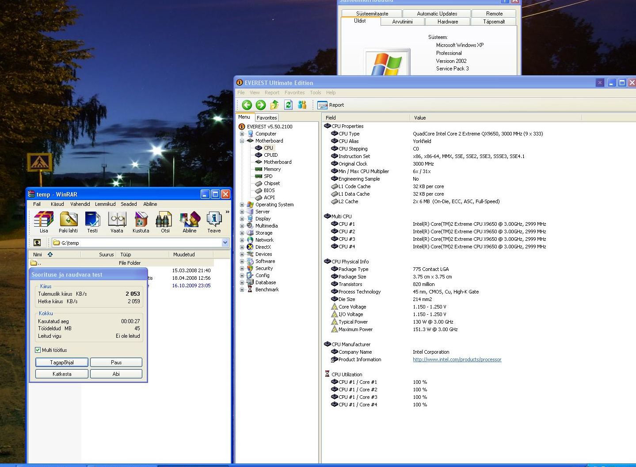The height and width of the screenshot is (467, 636).
Task: Click the Paus button
Action: [116, 362]
